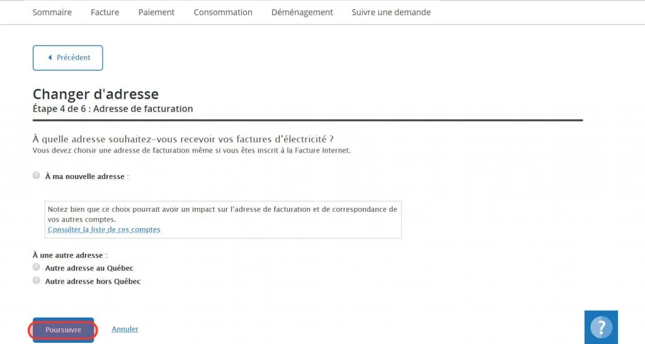This screenshot has height=344, width=645.
Task: Click the 'Autre adresse hors Québec' label text
Action: click(x=93, y=282)
